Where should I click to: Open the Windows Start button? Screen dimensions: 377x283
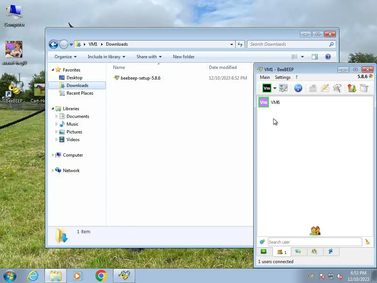pyautogui.click(x=10, y=276)
